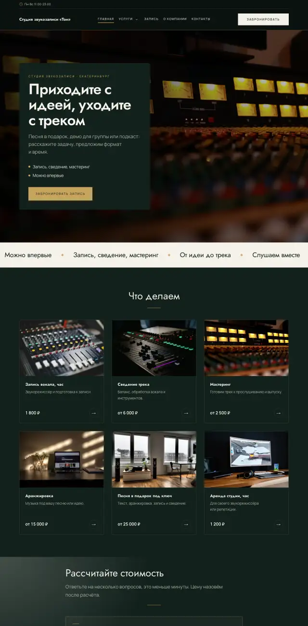Open the Контакты menu item
308x626 pixels.
click(x=201, y=19)
